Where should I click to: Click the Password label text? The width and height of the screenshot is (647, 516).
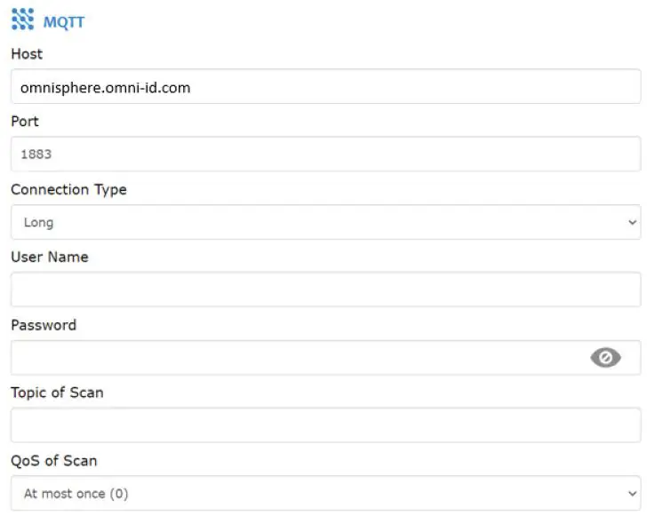44,325
